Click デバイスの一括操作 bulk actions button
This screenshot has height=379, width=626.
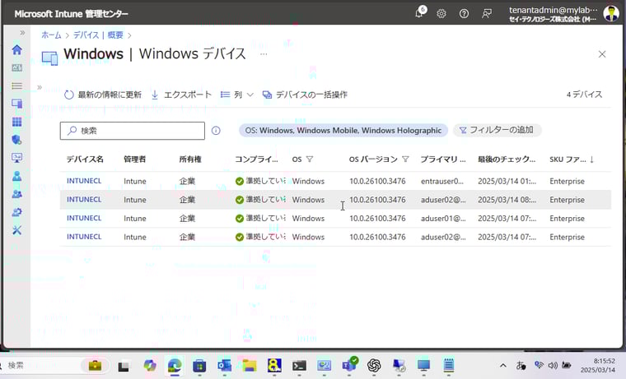[x=305, y=95]
